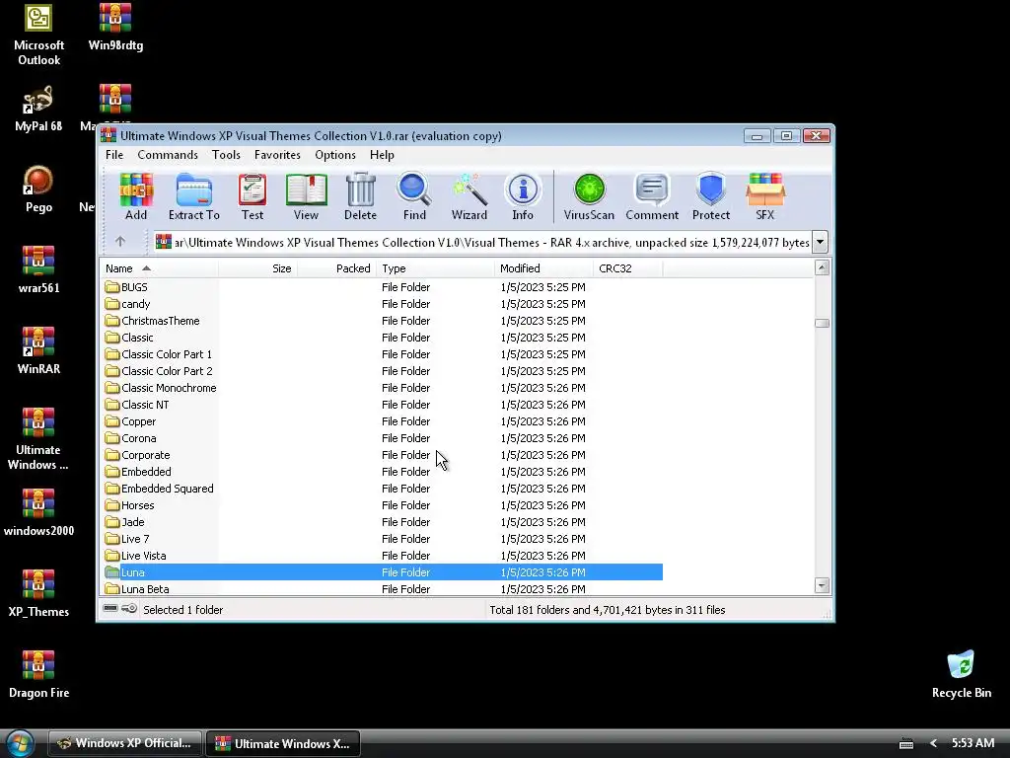Screen dimensions: 1010x758
Task: Open the Help menu
Action: pos(382,155)
